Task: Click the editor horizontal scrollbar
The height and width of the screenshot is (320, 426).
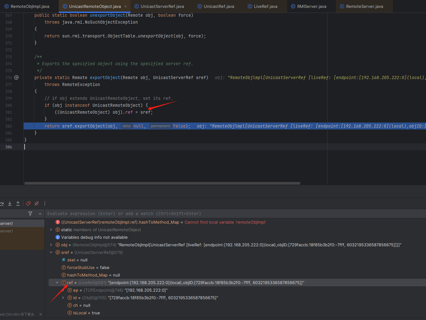Action: coord(162,183)
